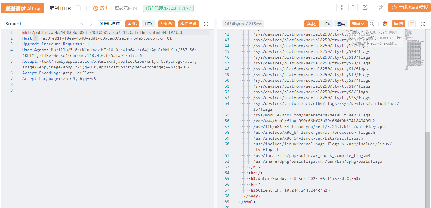Image resolution: width=431 pixels, height=208 pixels.
Task: Go to next request arrow
Action: tap(91, 24)
